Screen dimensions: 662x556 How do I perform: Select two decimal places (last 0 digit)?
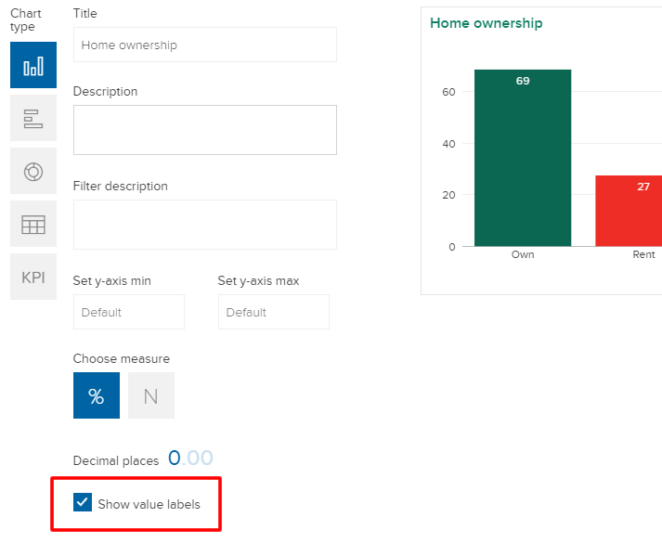click(x=206, y=459)
